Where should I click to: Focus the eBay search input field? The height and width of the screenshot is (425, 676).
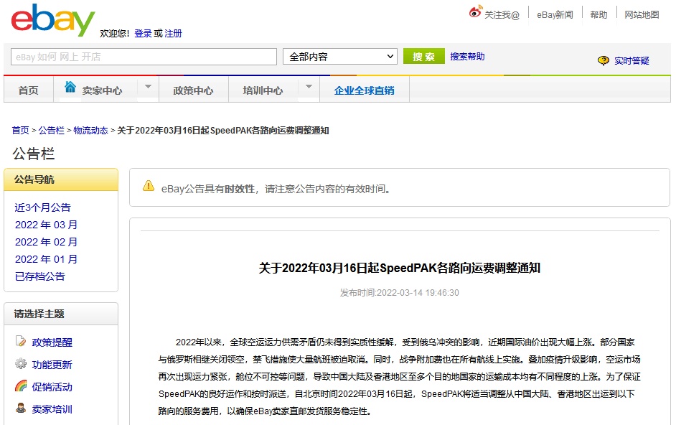(x=144, y=57)
